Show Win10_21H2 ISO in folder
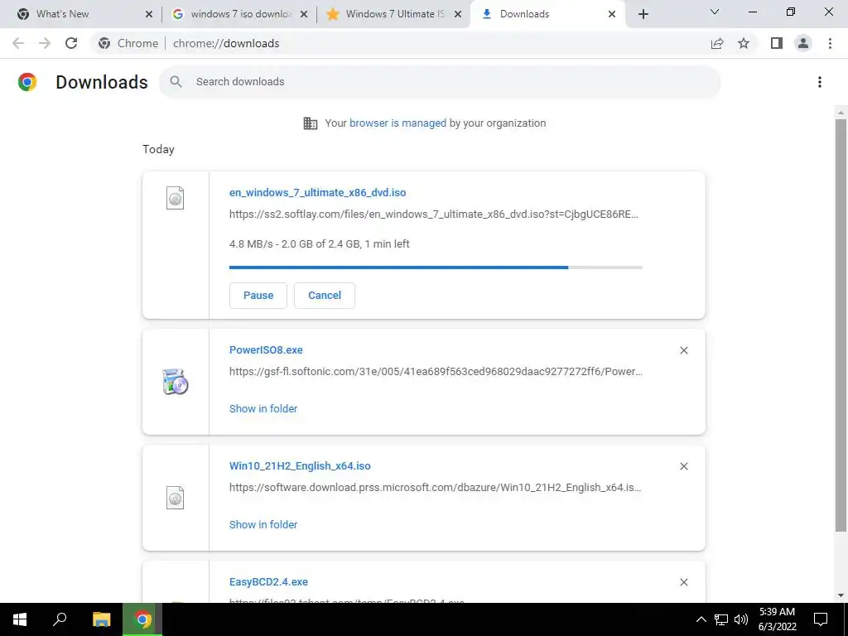 coord(263,524)
